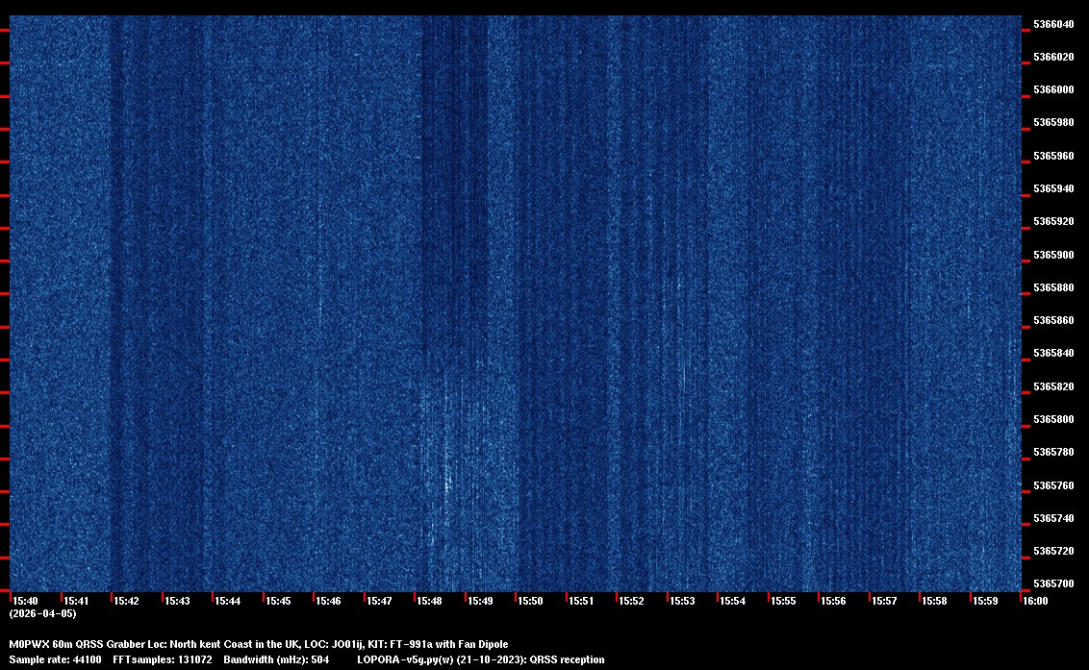Click the 5365940 frequency label
This screenshot has height=670, width=1089.
(x=1053, y=188)
